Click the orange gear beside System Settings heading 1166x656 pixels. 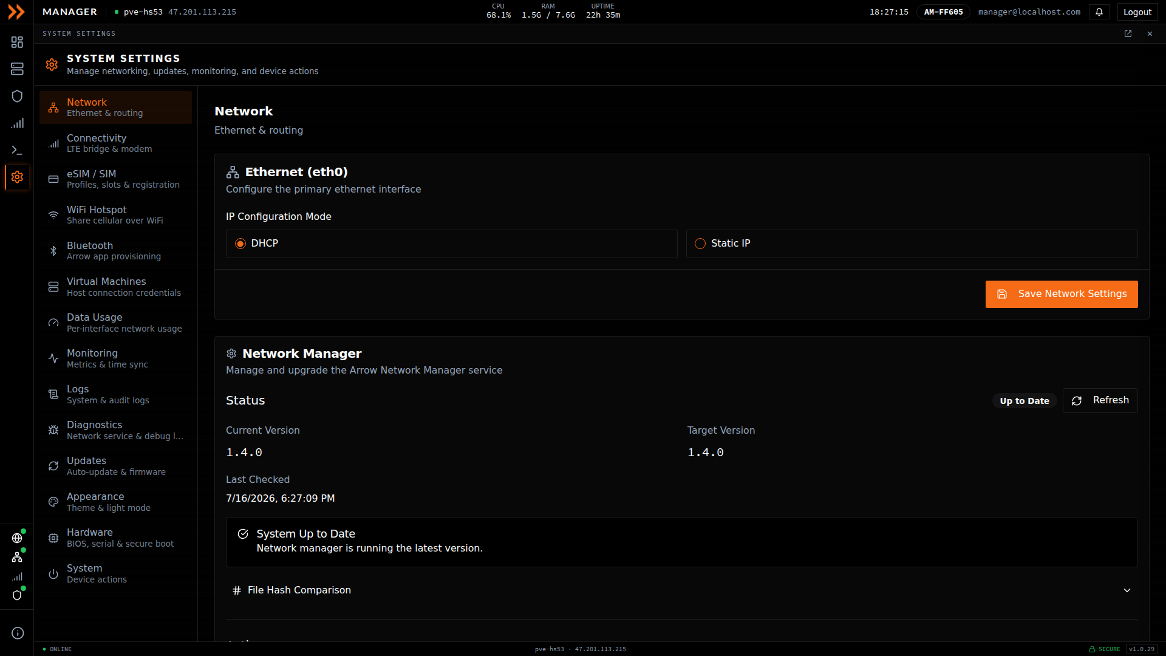pos(52,64)
